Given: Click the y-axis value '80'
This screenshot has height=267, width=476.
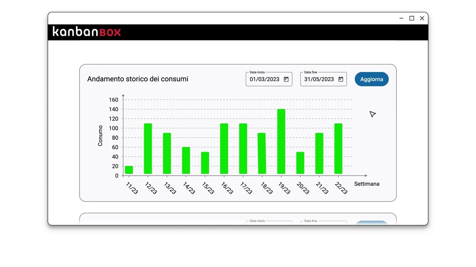Looking at the screenshot, I should click(x=115, y=138).
